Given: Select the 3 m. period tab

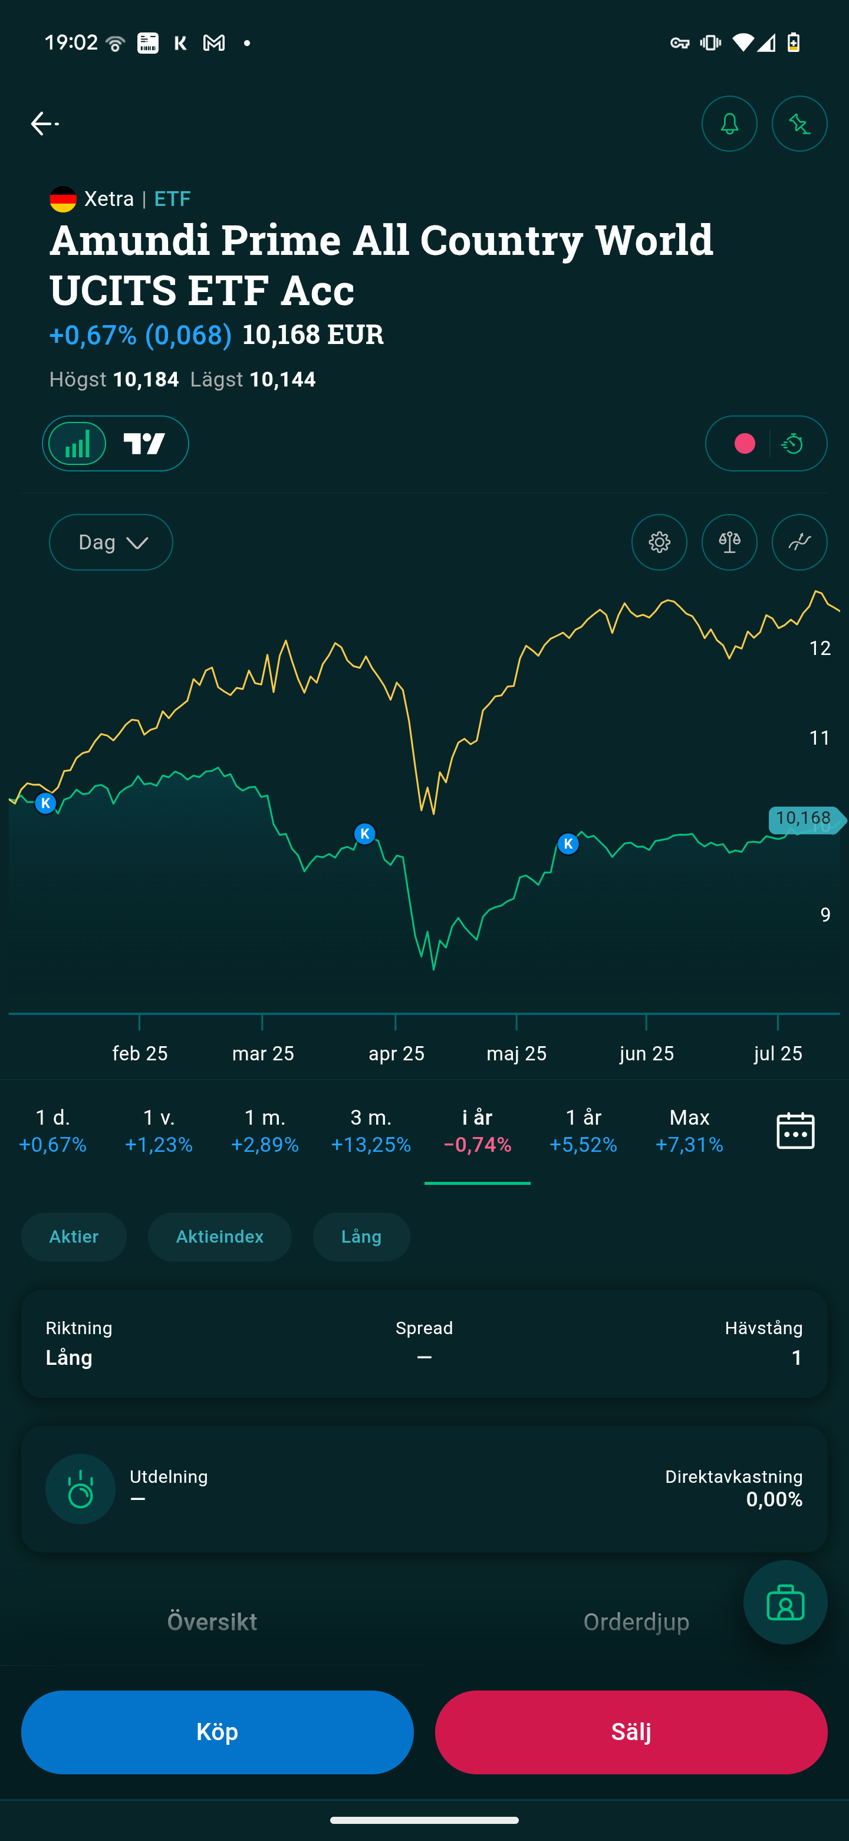Looking at the screenshot, I should pos(371,1131).
